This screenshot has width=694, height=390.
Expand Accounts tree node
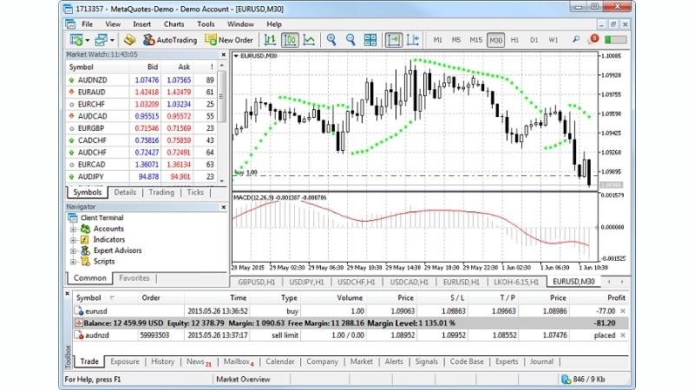coord(73,229)
